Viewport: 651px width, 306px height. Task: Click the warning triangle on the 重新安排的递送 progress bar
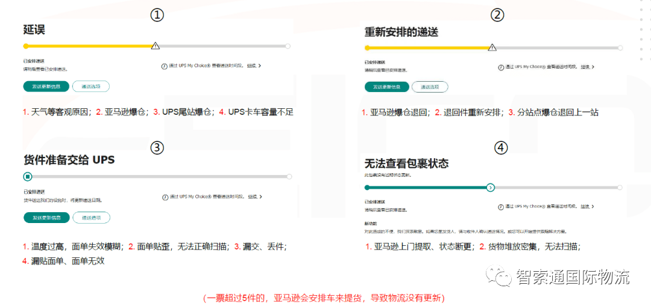pos(492,47)
